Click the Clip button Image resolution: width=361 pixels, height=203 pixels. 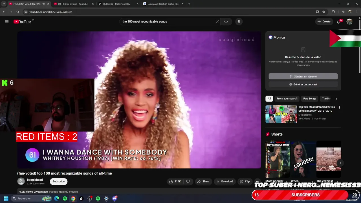(245, 182)
